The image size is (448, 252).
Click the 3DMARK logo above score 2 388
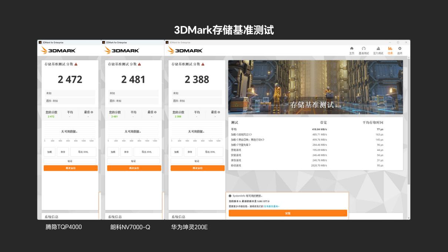click(185, 50)
